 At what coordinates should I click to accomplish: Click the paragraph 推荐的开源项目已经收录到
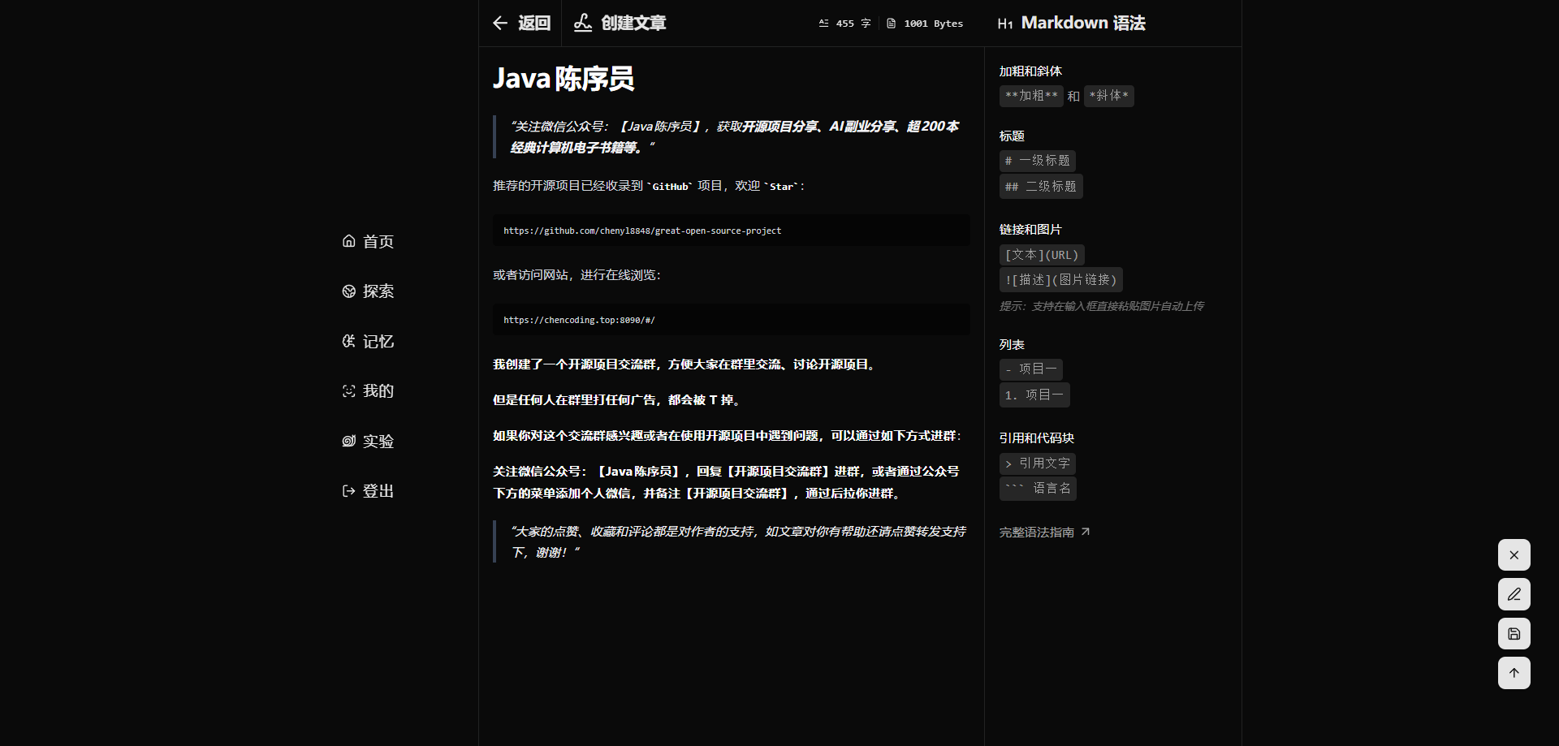(x=649, y=186)
